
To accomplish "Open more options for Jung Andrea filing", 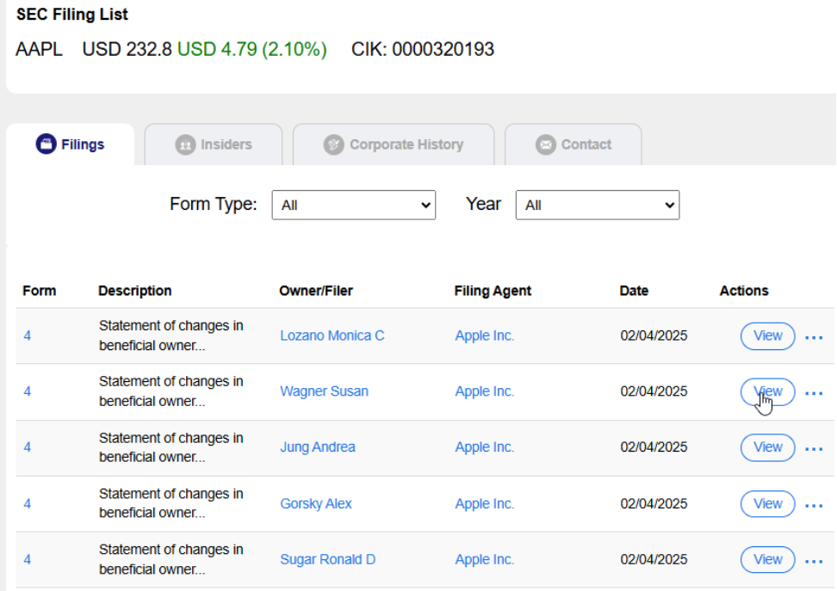I will (x=814, y=448).
